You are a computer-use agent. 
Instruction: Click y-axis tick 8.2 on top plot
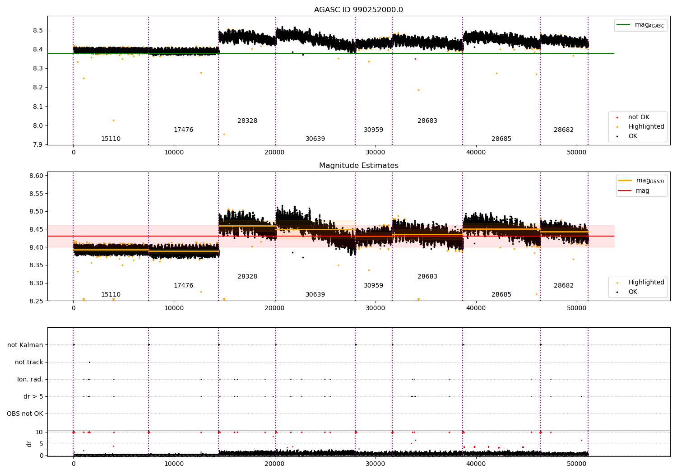click(38, 88)
